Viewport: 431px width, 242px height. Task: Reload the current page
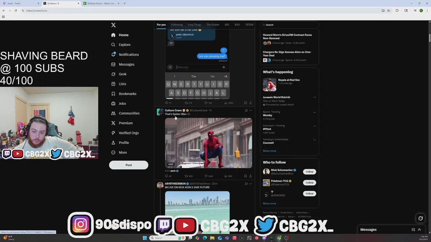pos(15,10)
